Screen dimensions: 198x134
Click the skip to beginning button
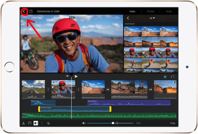point(67,76)
